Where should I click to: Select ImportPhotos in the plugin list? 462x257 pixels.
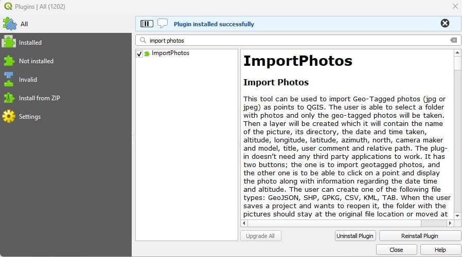coord(170,53)
